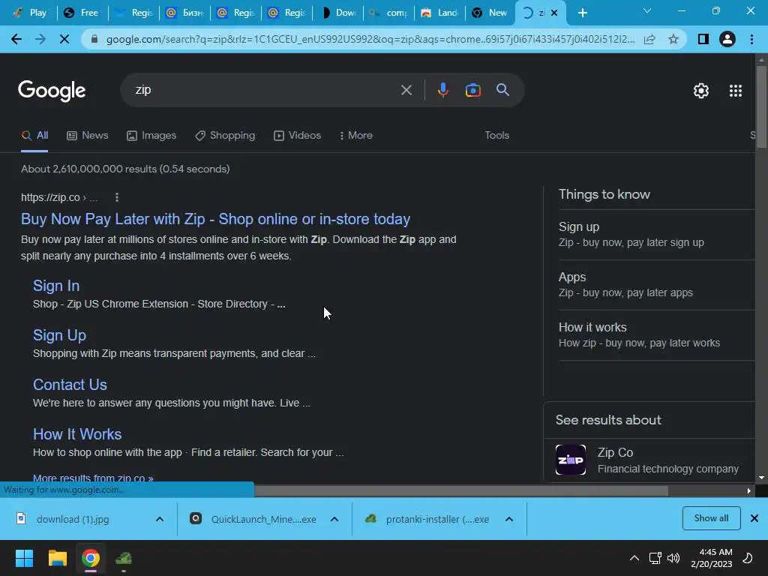
Task: Click the forward navigation arrow
Action: click(40, 39)
